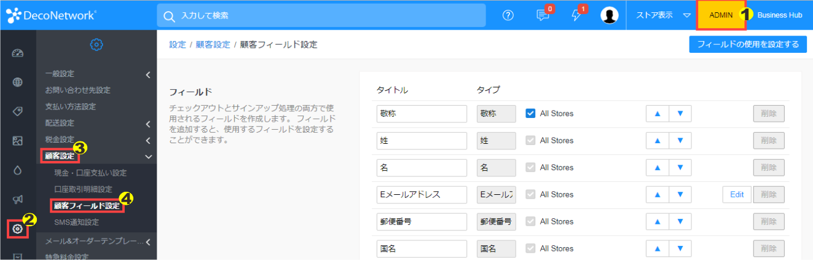Screen dimensions: 813x260
Task: Move 郵便番号 field up
Action: [x=657, y=222]
